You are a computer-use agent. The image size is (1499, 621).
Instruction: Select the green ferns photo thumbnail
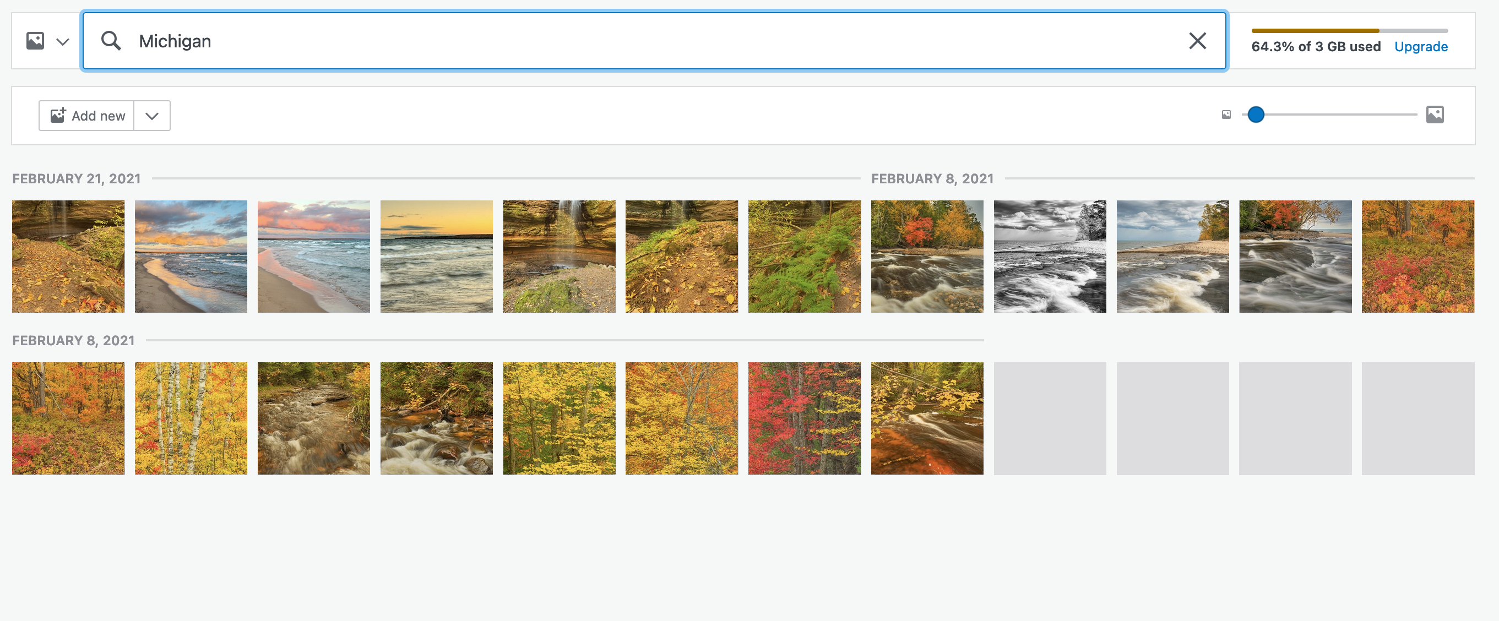click(x=804, y=256)
